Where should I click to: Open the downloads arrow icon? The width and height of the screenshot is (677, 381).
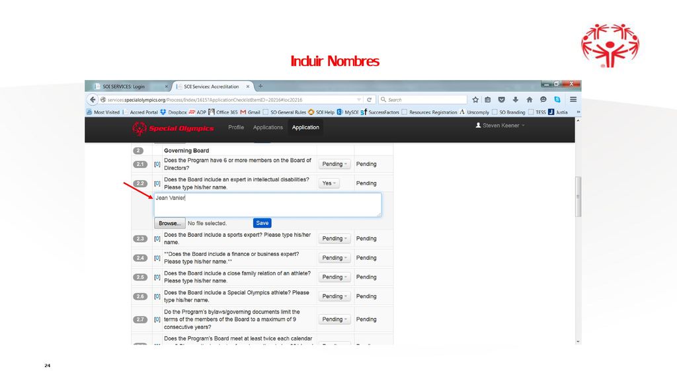pos(515,100)
